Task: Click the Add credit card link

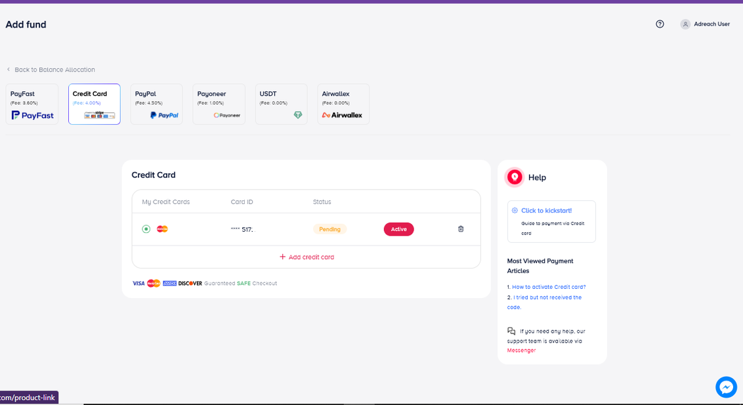Action: pyautogui.click(x=311, y=257)
